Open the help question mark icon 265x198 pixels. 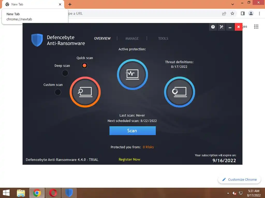tap(213, 27)
